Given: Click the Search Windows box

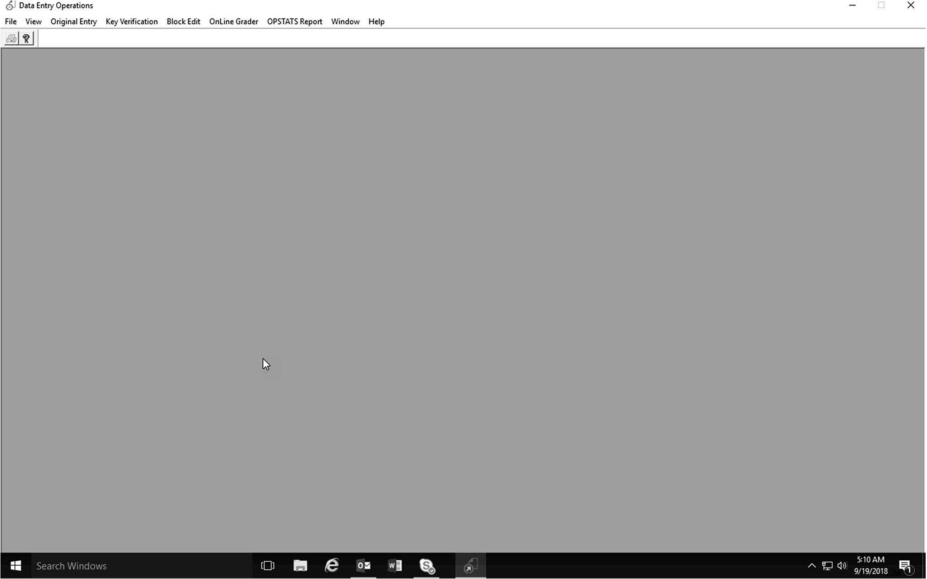Looking at the screenshot, I should pos(137,566).
